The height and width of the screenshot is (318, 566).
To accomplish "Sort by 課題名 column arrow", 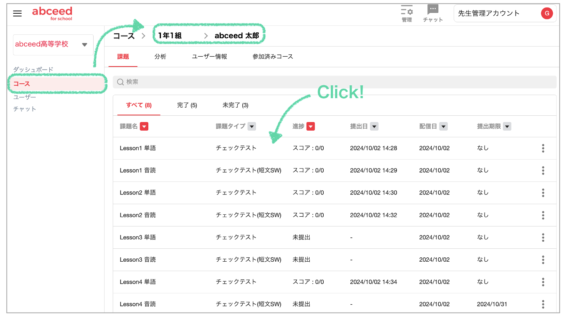I will point(144,126).
